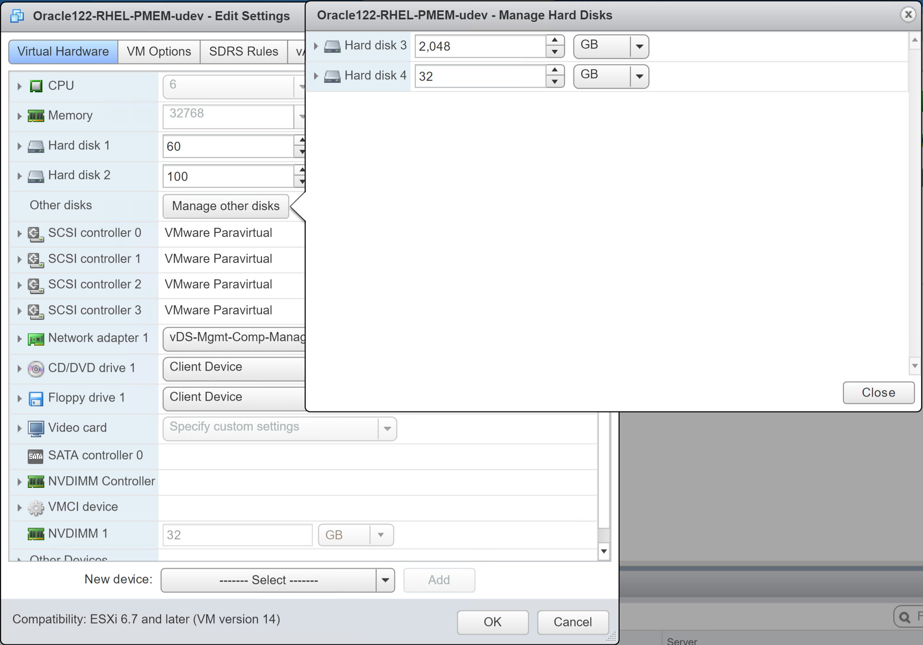Click the Manage other disks button
Viewport: 923px width, 645px height.
pos(226,206)
